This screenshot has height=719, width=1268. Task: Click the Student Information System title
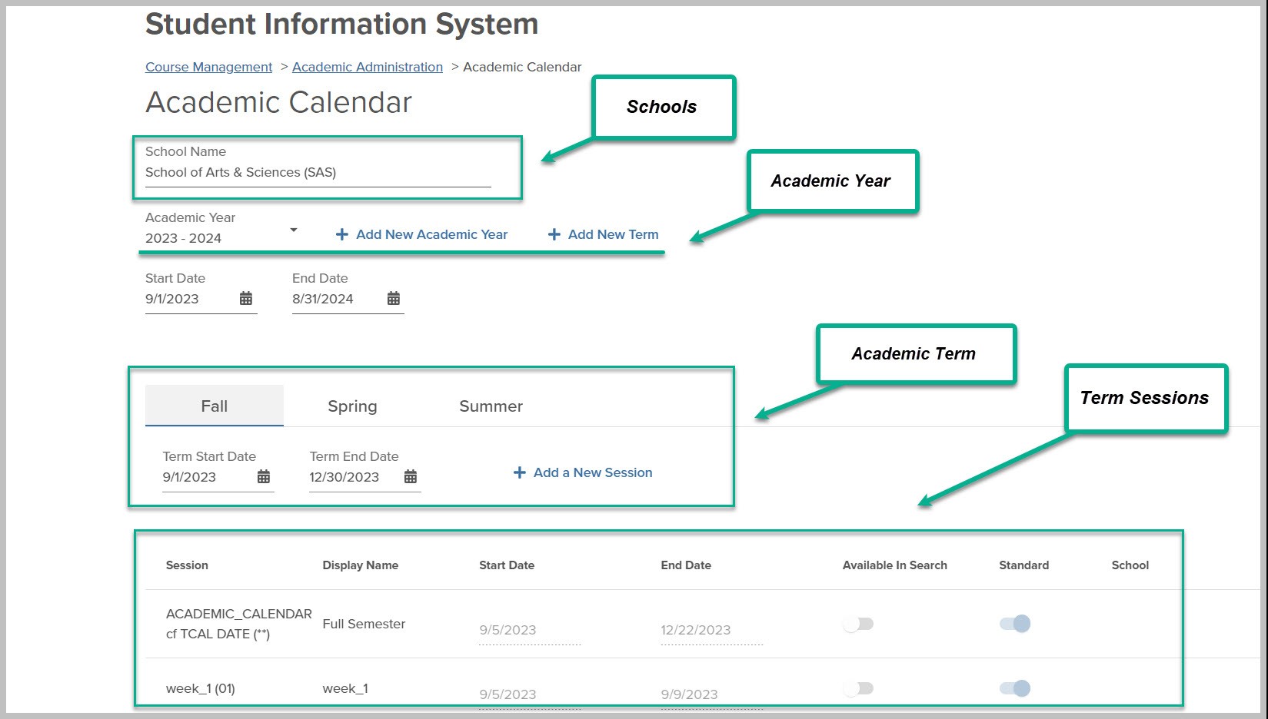[341, 24]
